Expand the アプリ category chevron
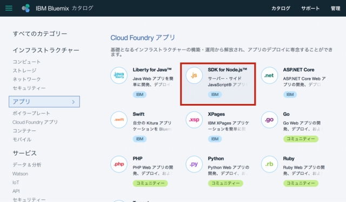Image resolution: width=346 pixels, height=202 pixels. 74,102
